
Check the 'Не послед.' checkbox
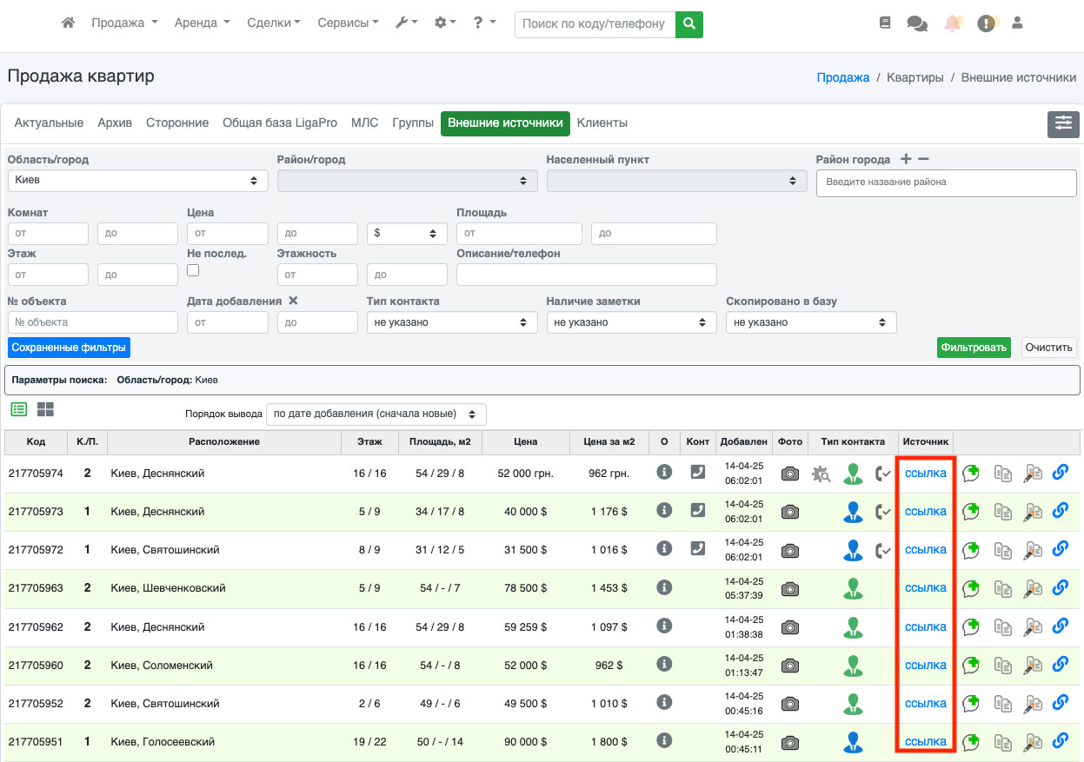(x=193, y=270)
